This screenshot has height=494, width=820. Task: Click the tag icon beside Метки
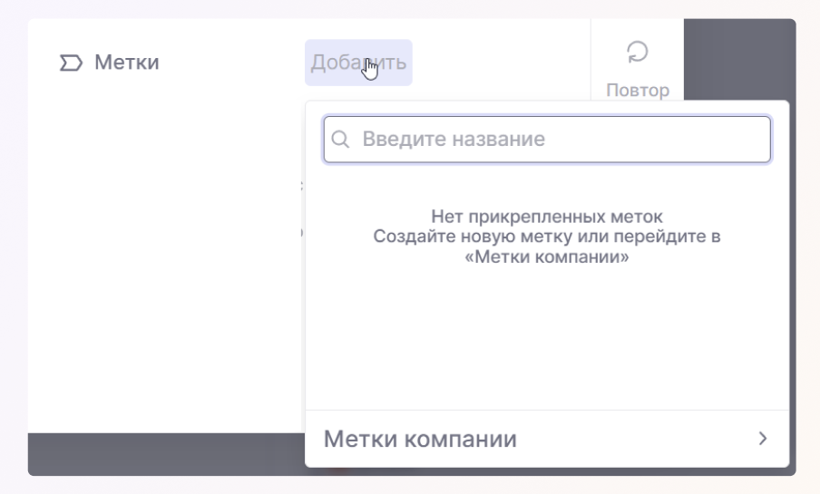pos(70,63)
